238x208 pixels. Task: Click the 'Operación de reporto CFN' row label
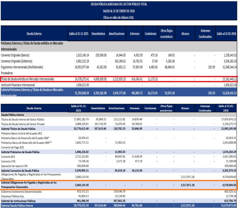point(14,166)
